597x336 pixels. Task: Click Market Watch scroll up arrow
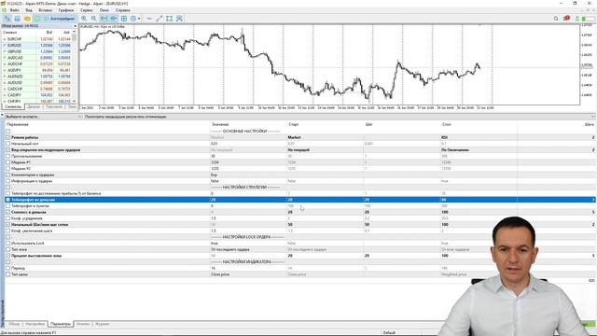point(74,33)
